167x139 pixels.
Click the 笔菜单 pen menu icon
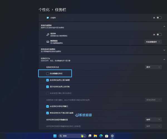pyautogui.click(x=48, y=34)
